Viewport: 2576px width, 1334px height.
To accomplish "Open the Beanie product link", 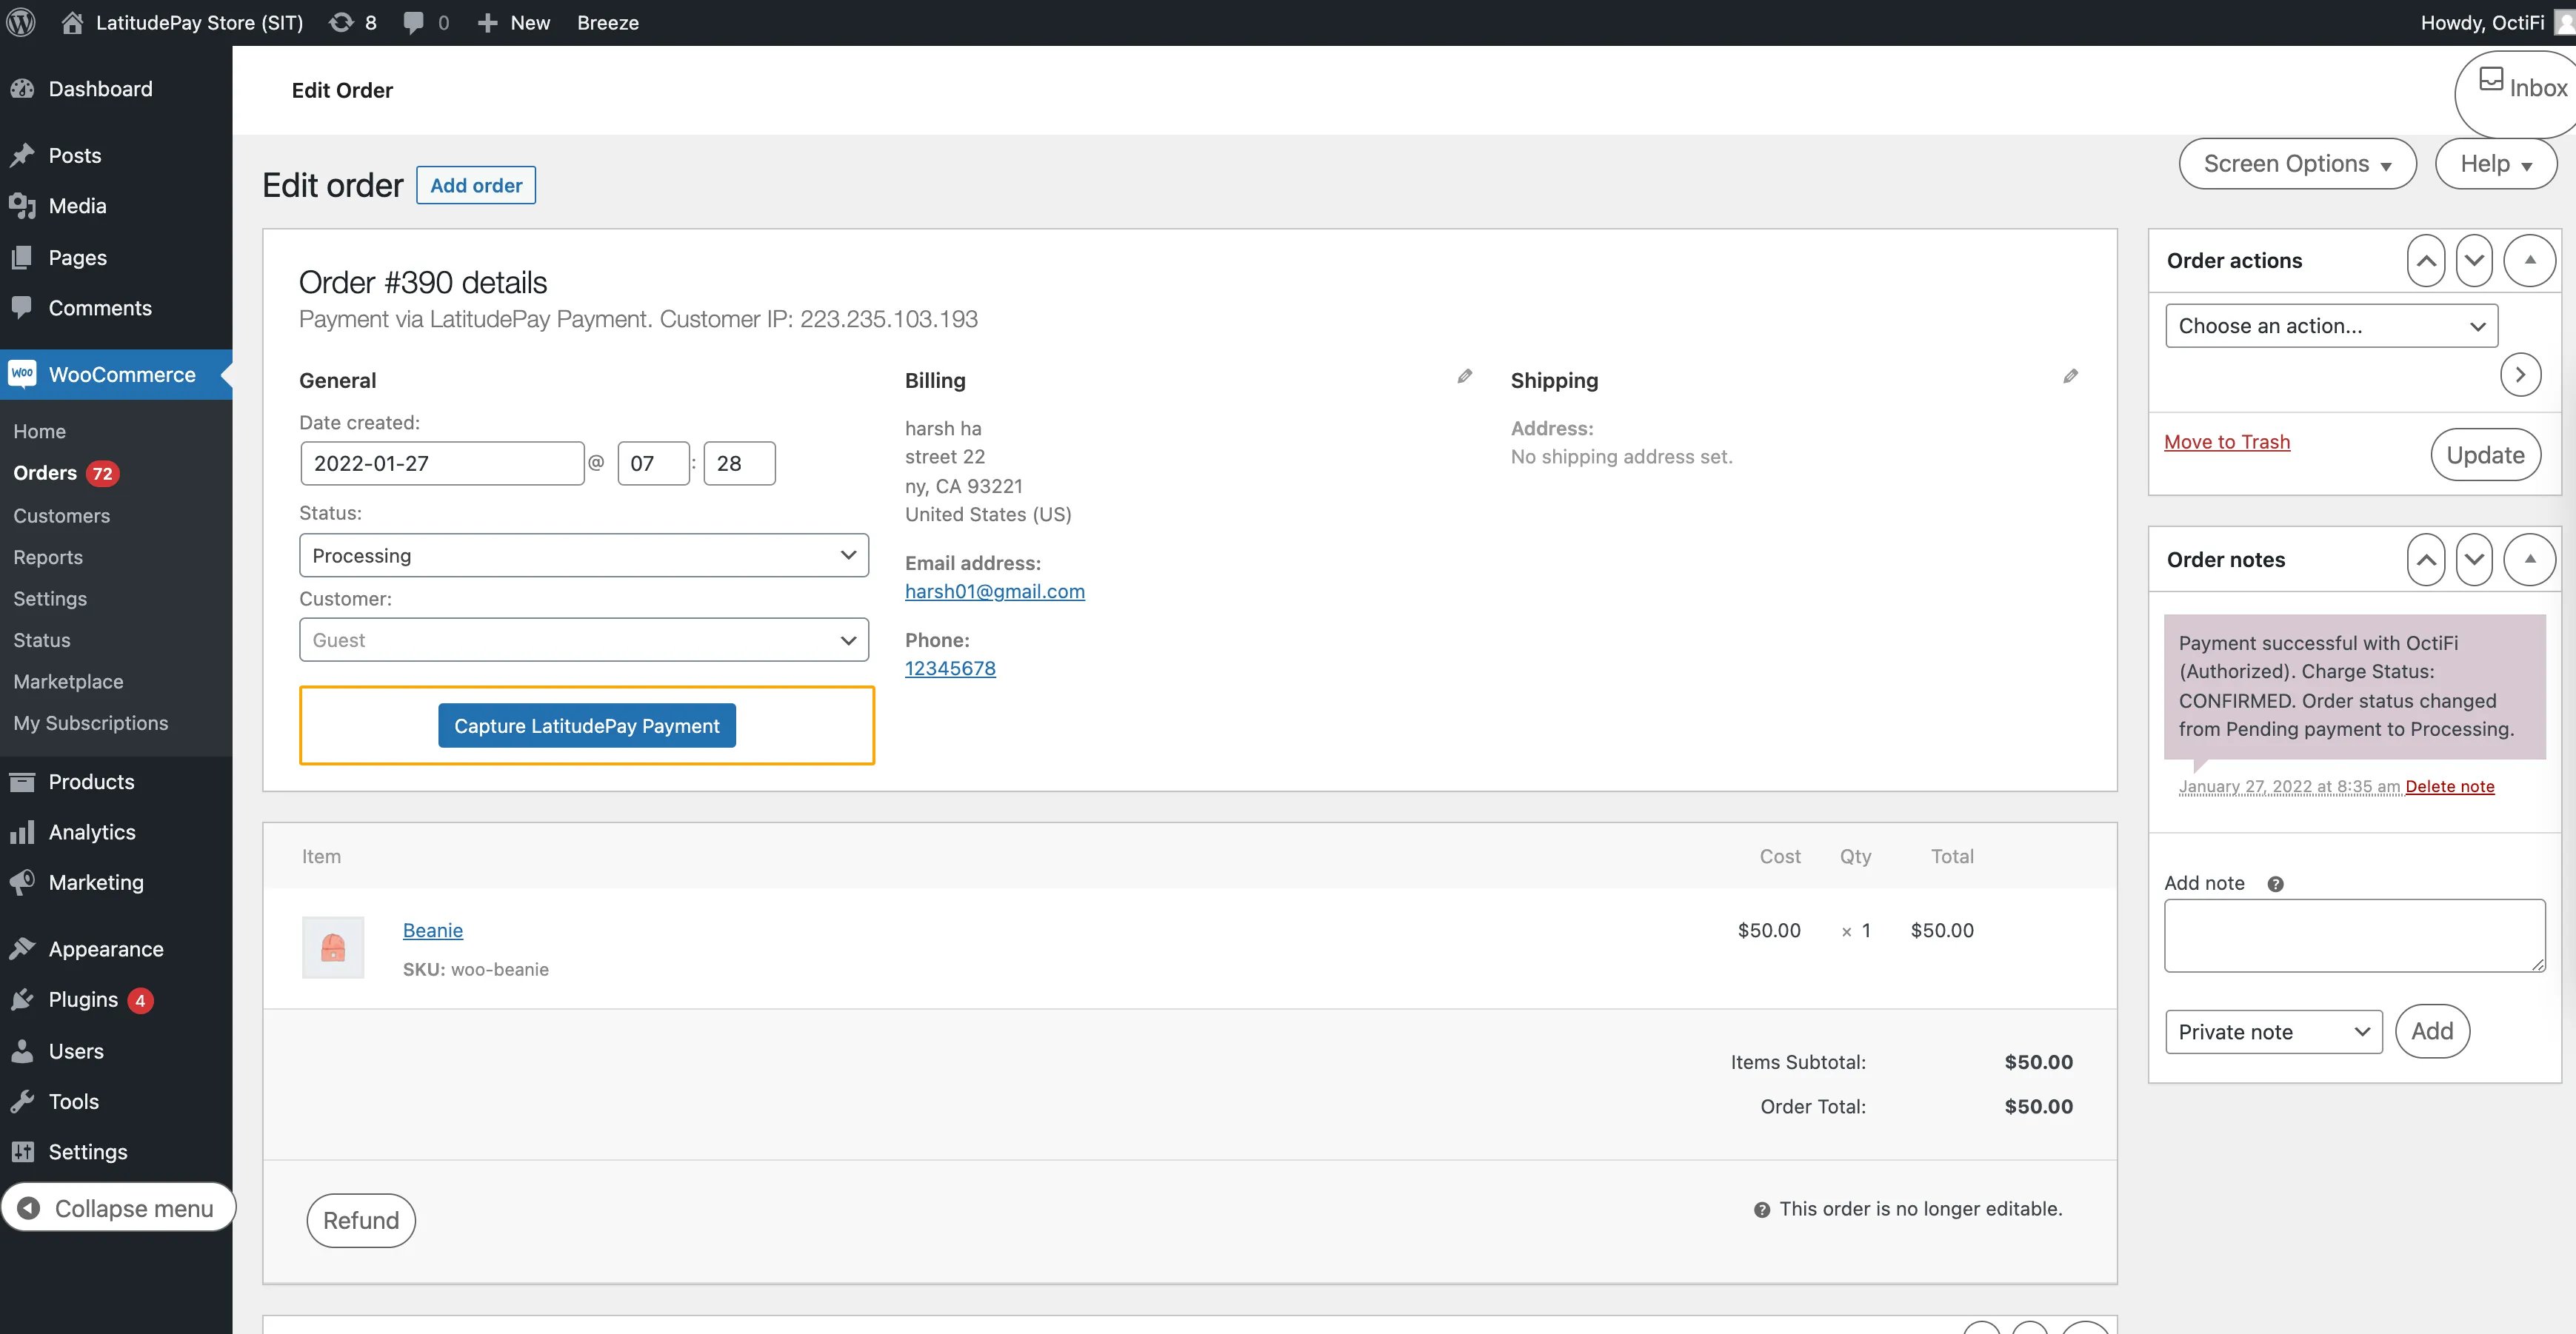I will [x=432, y=931].
